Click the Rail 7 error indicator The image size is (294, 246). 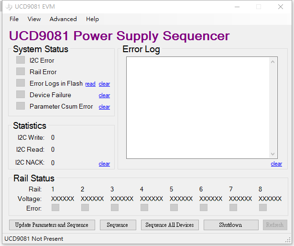coord(233,208)
